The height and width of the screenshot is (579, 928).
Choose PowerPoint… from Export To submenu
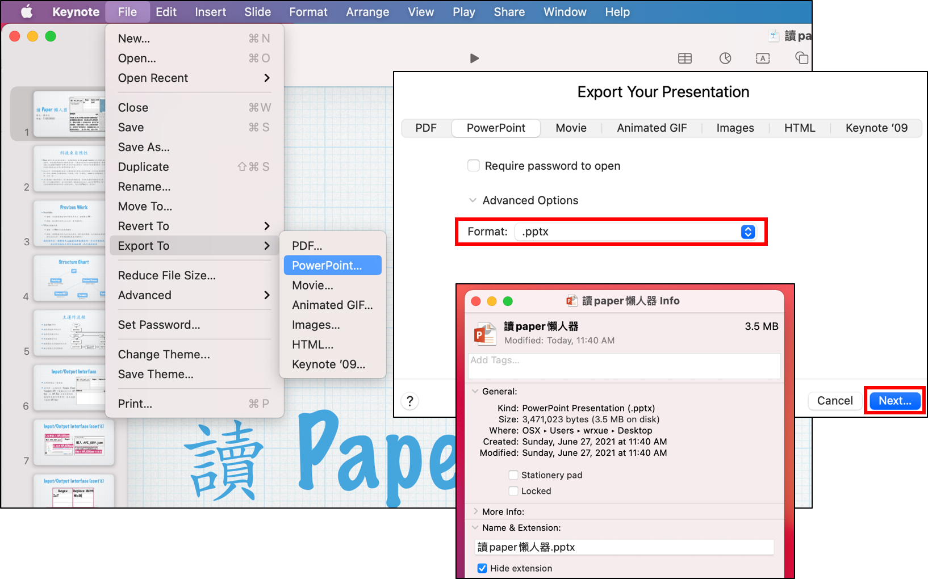coord(333,266)
